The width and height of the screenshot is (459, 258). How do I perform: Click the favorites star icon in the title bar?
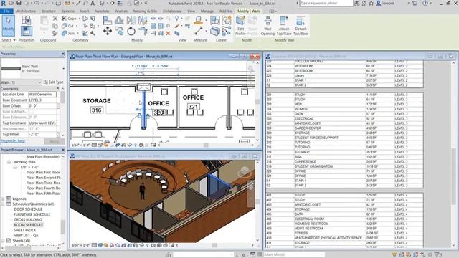click(372, 3)
